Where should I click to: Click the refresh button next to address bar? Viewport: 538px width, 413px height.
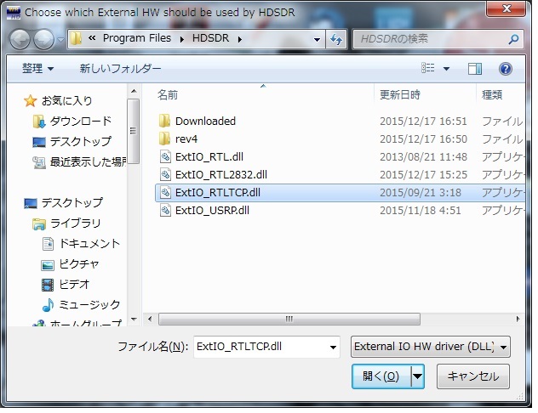tap(336, 40)
